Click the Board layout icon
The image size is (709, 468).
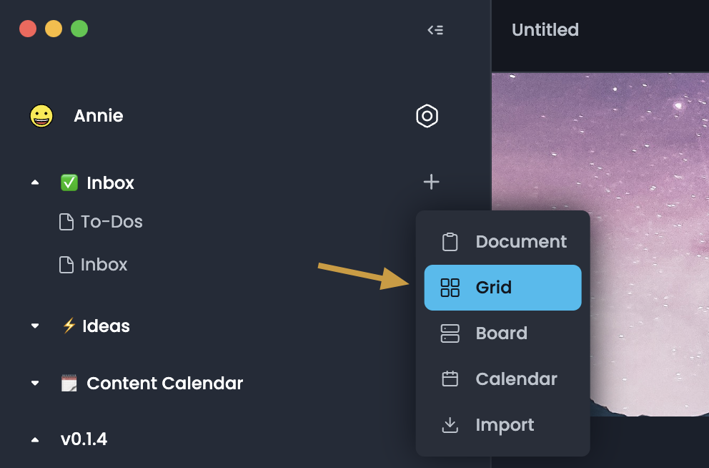coord(450,333)
